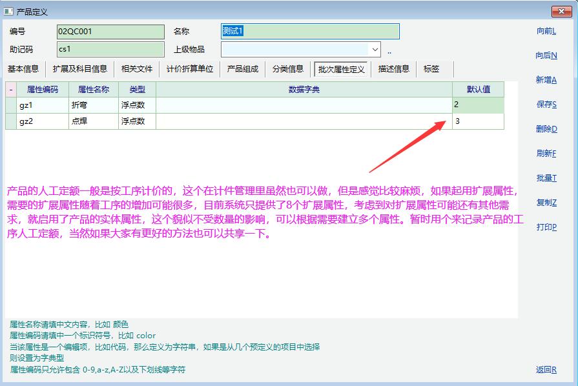The height and width of the screenshot is (386, 578).
Task: Close the 产品定义 window
Action: click(x=562, y=12)
